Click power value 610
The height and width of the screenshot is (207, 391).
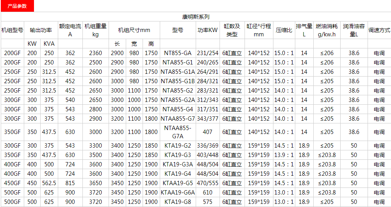tap(207, 192)
